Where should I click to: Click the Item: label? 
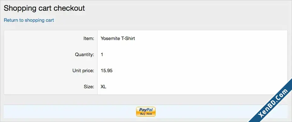coord(89,38)
